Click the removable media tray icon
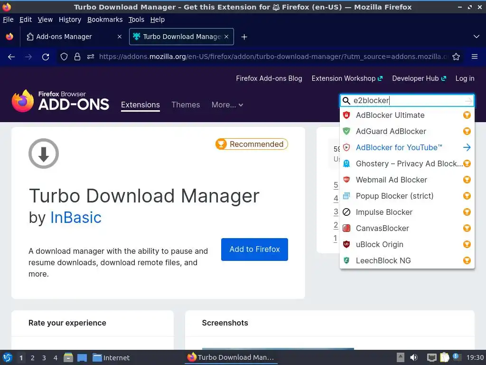This screenshot has width=486, height=365. 401,357
